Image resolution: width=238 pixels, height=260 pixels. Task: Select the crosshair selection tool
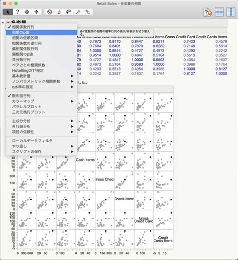click(27, 12)
